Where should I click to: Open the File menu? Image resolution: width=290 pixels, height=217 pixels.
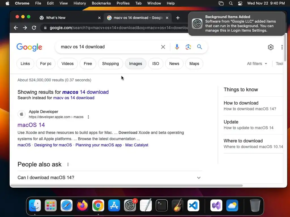[x=38, y=3]
